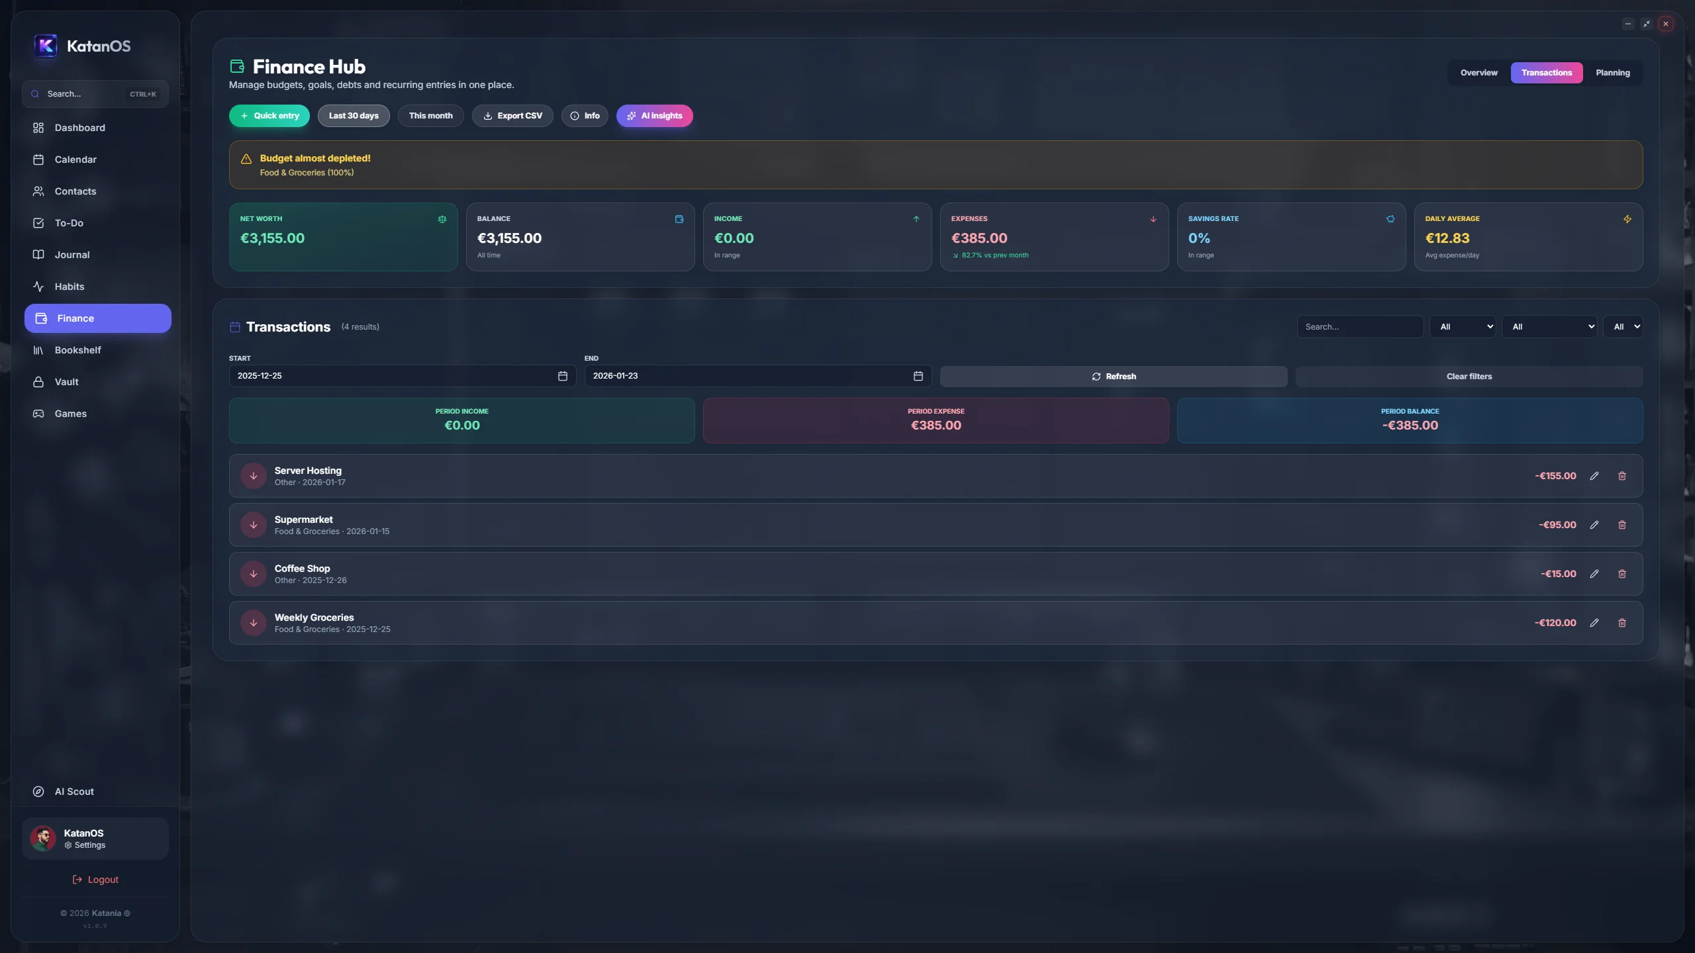Delete the Supermarket transaction trash icon

[x=1622, y=525]
